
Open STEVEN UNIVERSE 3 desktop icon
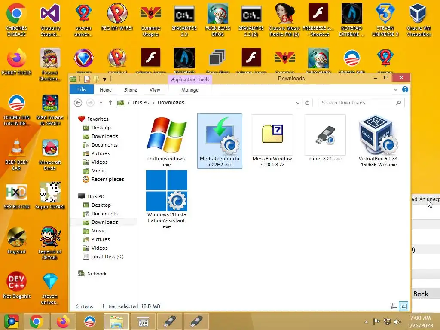coord(385,20)
